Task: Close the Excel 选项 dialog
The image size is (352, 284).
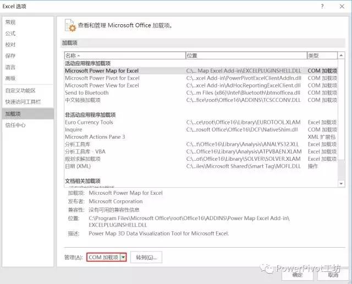Action: (342, 6)
